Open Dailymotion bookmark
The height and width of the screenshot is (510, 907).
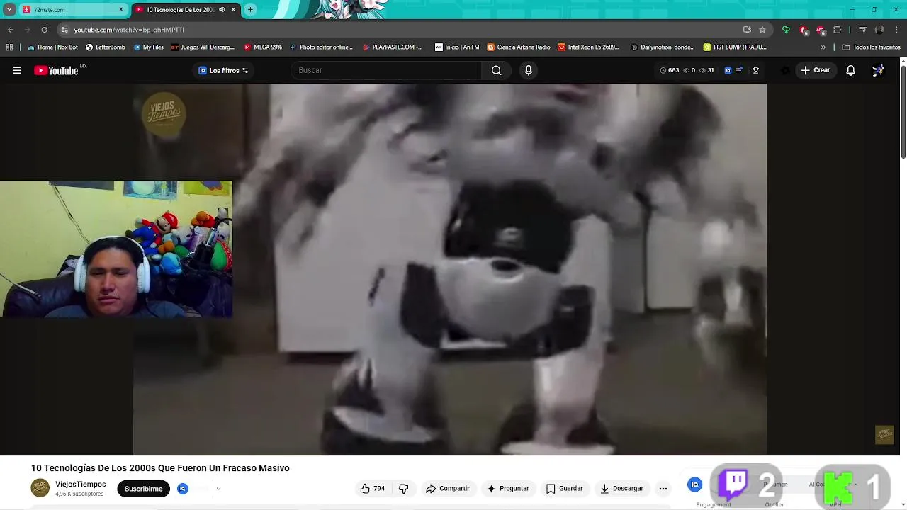click(x=663, y=47)
